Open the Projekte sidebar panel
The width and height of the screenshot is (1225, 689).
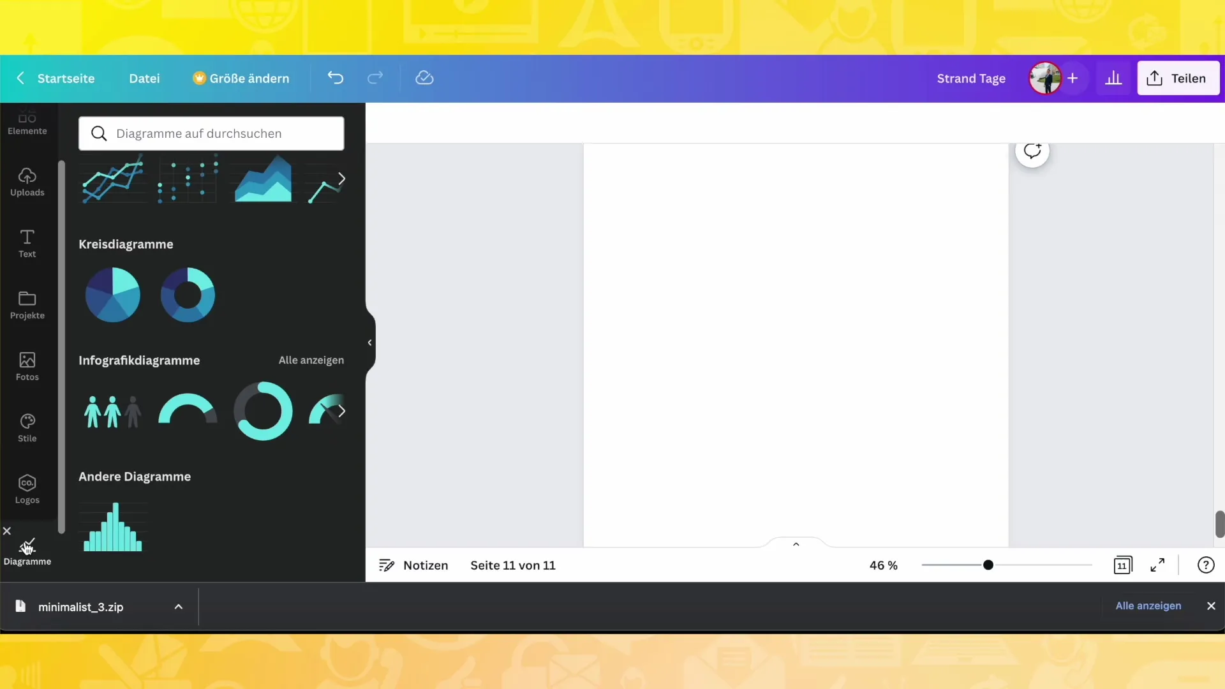pyautogui.click(x=27, y=305)
